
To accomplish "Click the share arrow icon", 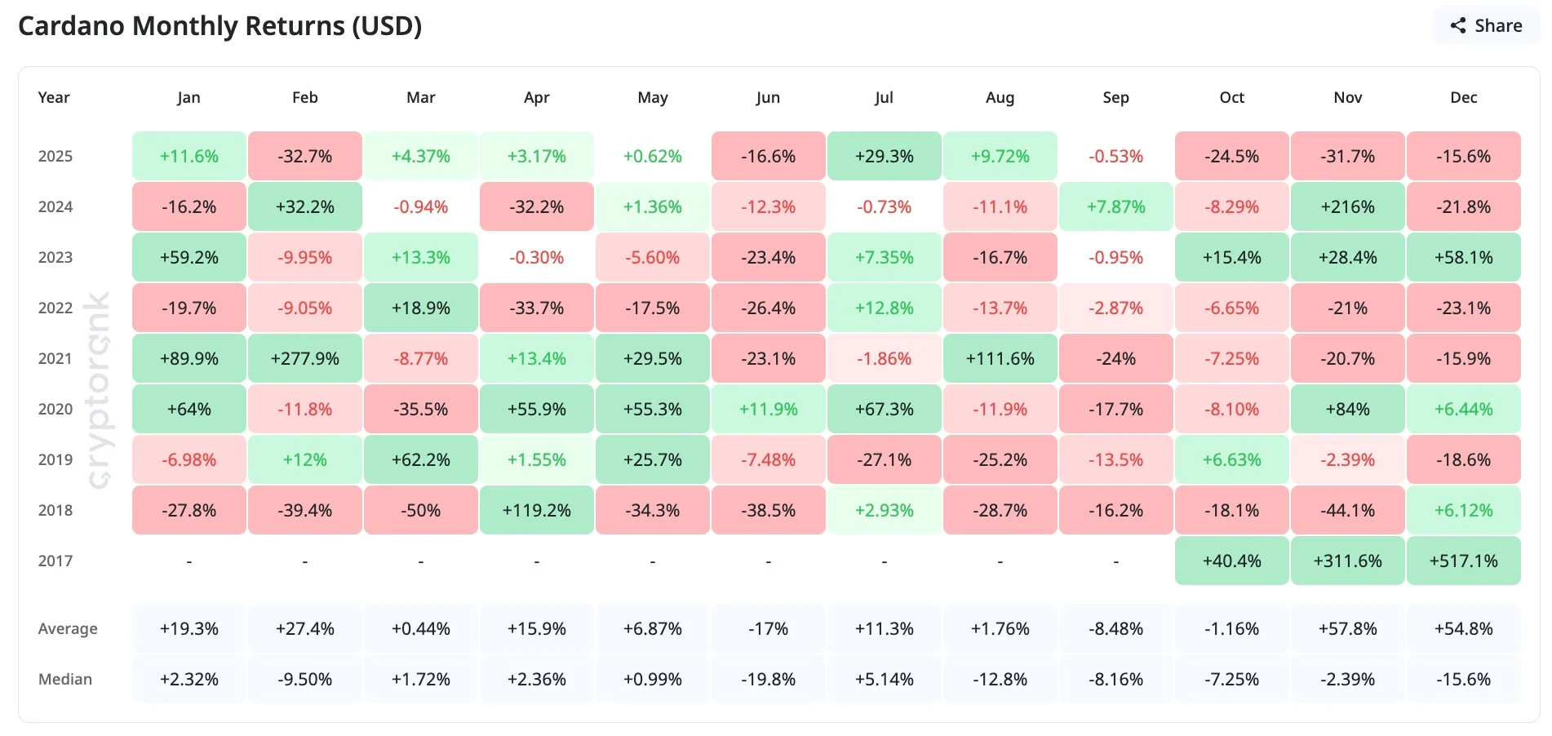I will point(1458,26).
